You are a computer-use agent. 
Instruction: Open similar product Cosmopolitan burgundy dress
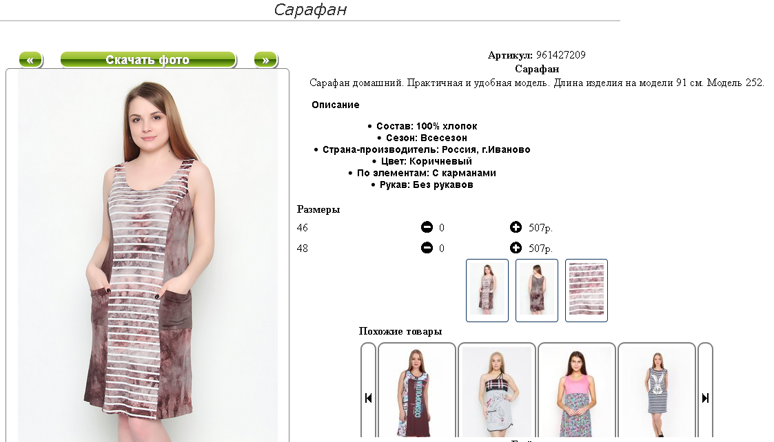416,391
